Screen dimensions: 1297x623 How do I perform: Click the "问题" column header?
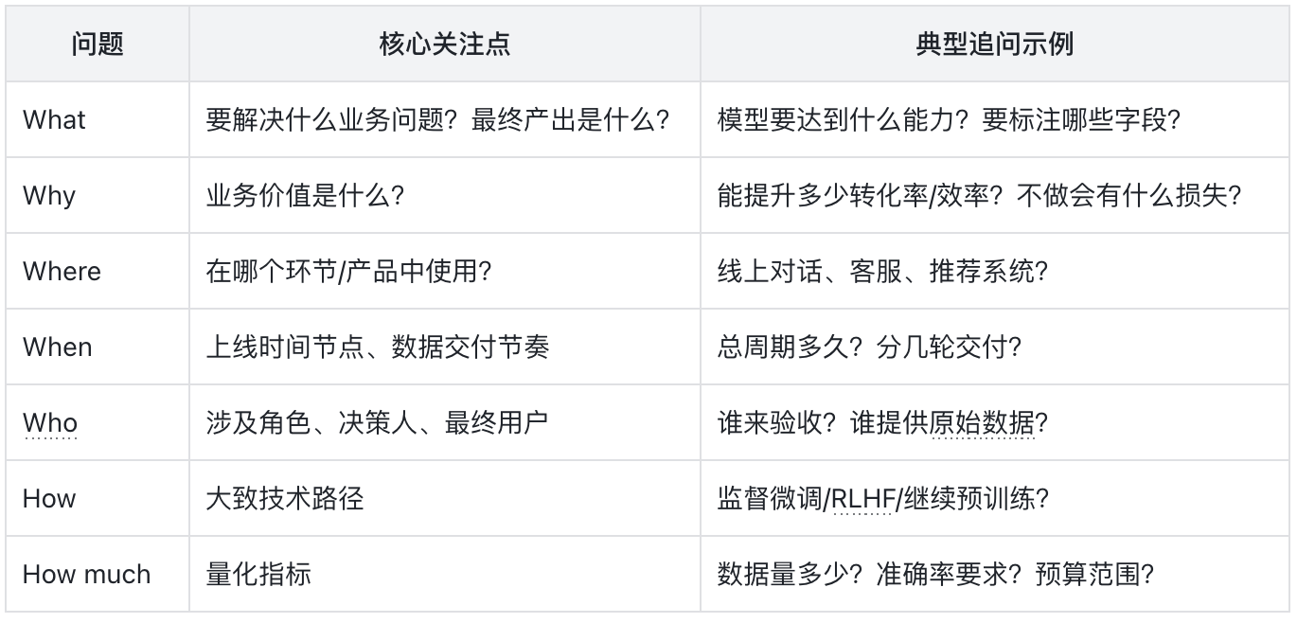[98, 44]
